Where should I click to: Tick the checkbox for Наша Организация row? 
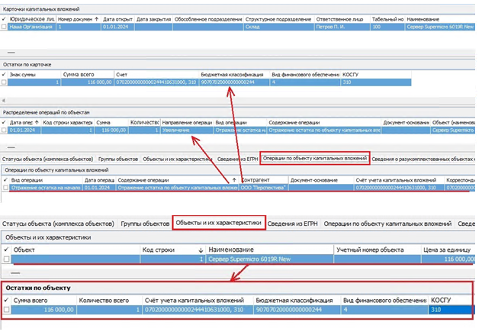(x=5, y=27)
